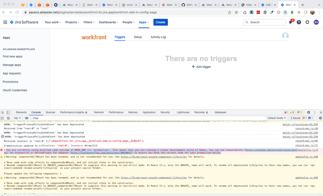Open the console top context selector
This screenshot has height=196, width=323.
point(17,118)
